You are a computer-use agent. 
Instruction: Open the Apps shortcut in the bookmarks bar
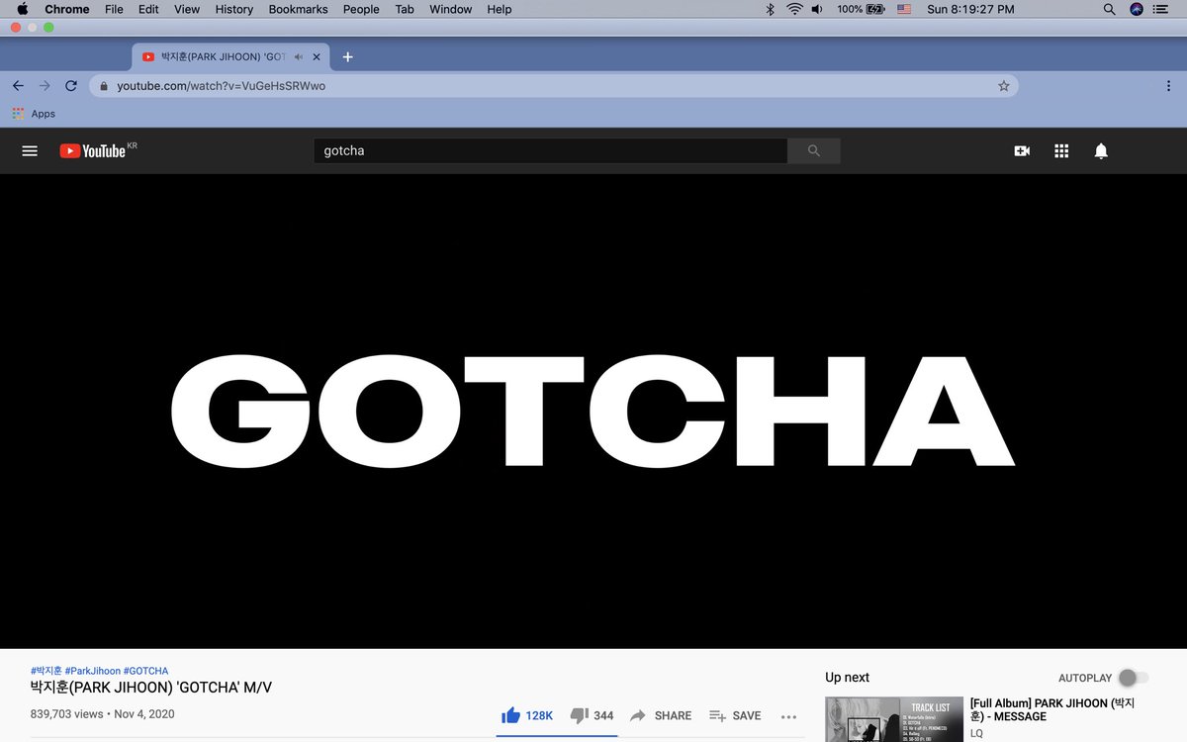pyautogui.click(x=34, y=114)
